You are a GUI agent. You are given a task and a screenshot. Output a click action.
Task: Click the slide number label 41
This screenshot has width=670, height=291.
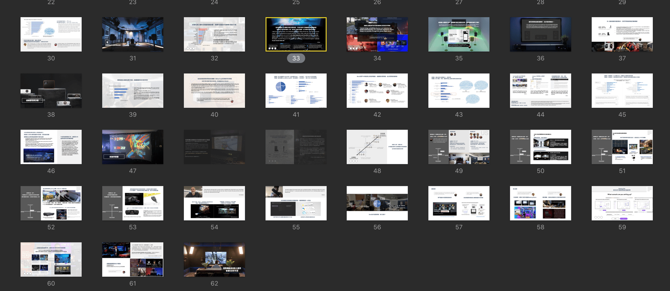[x=296, y=115]
